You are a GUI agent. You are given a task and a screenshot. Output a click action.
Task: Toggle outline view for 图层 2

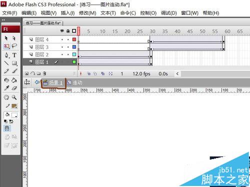coord(74,54)
